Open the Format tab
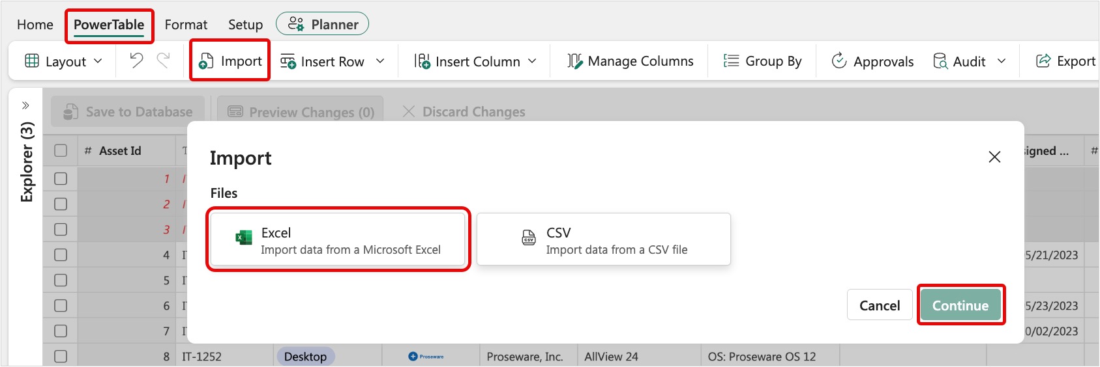 [x=186, y=25]
